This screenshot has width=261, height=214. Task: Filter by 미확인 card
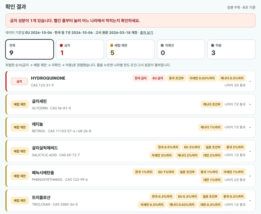coord(181,49)
